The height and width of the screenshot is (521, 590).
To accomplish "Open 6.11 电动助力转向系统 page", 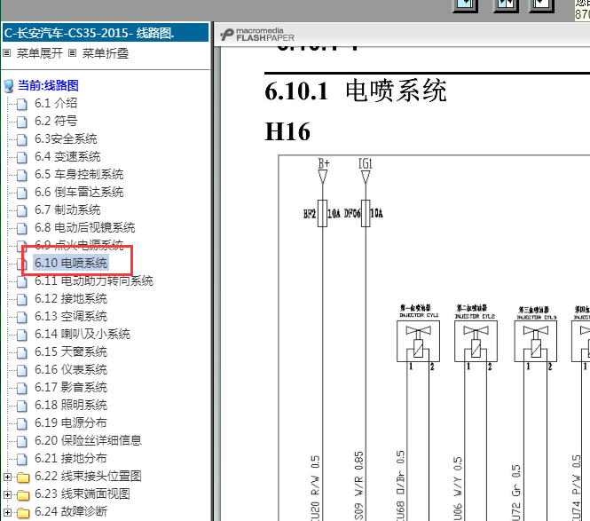I will click(x=94, y=280).
